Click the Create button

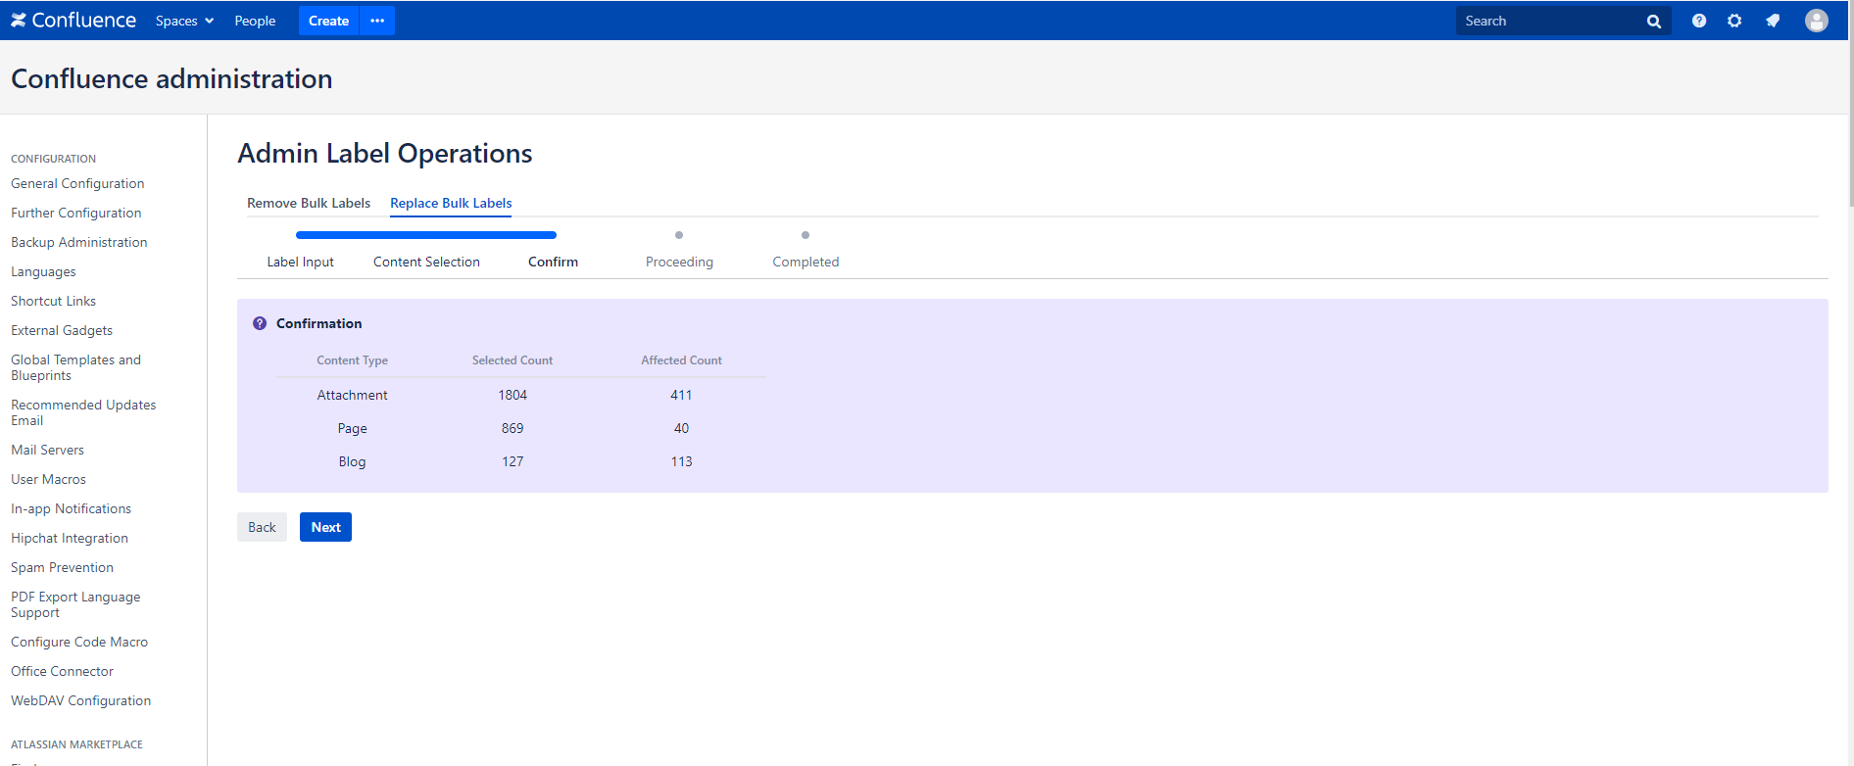click(x=328, y=21)
